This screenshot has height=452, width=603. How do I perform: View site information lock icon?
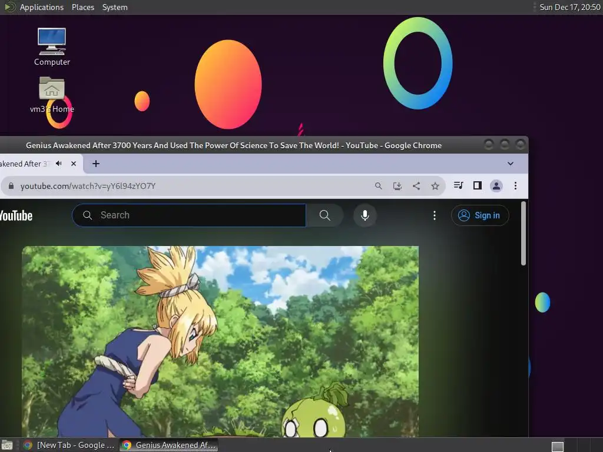click(11, 186)
